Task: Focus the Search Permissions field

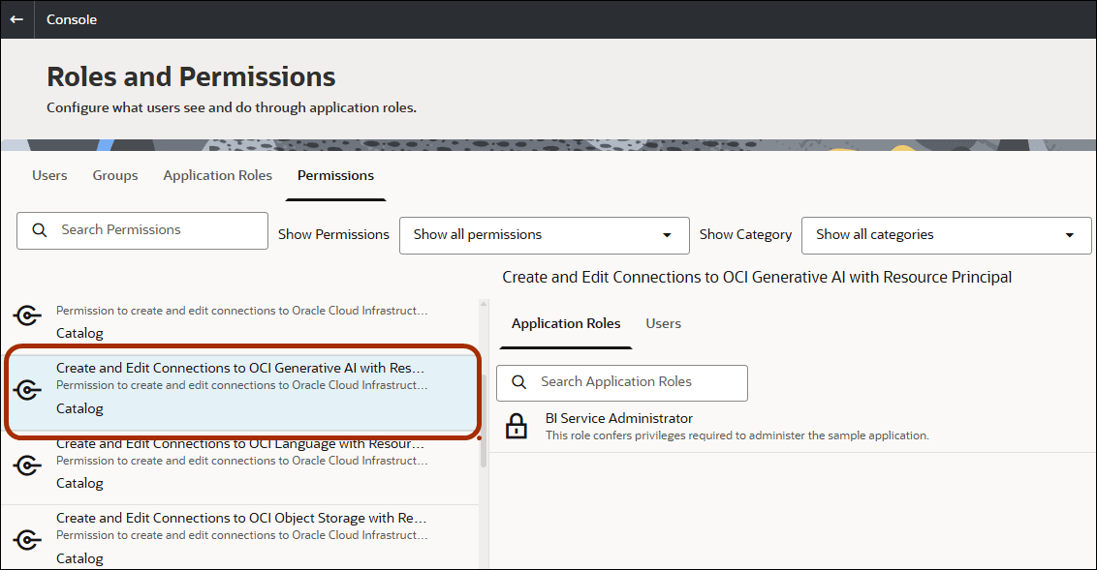Action: tap(142, 230)
